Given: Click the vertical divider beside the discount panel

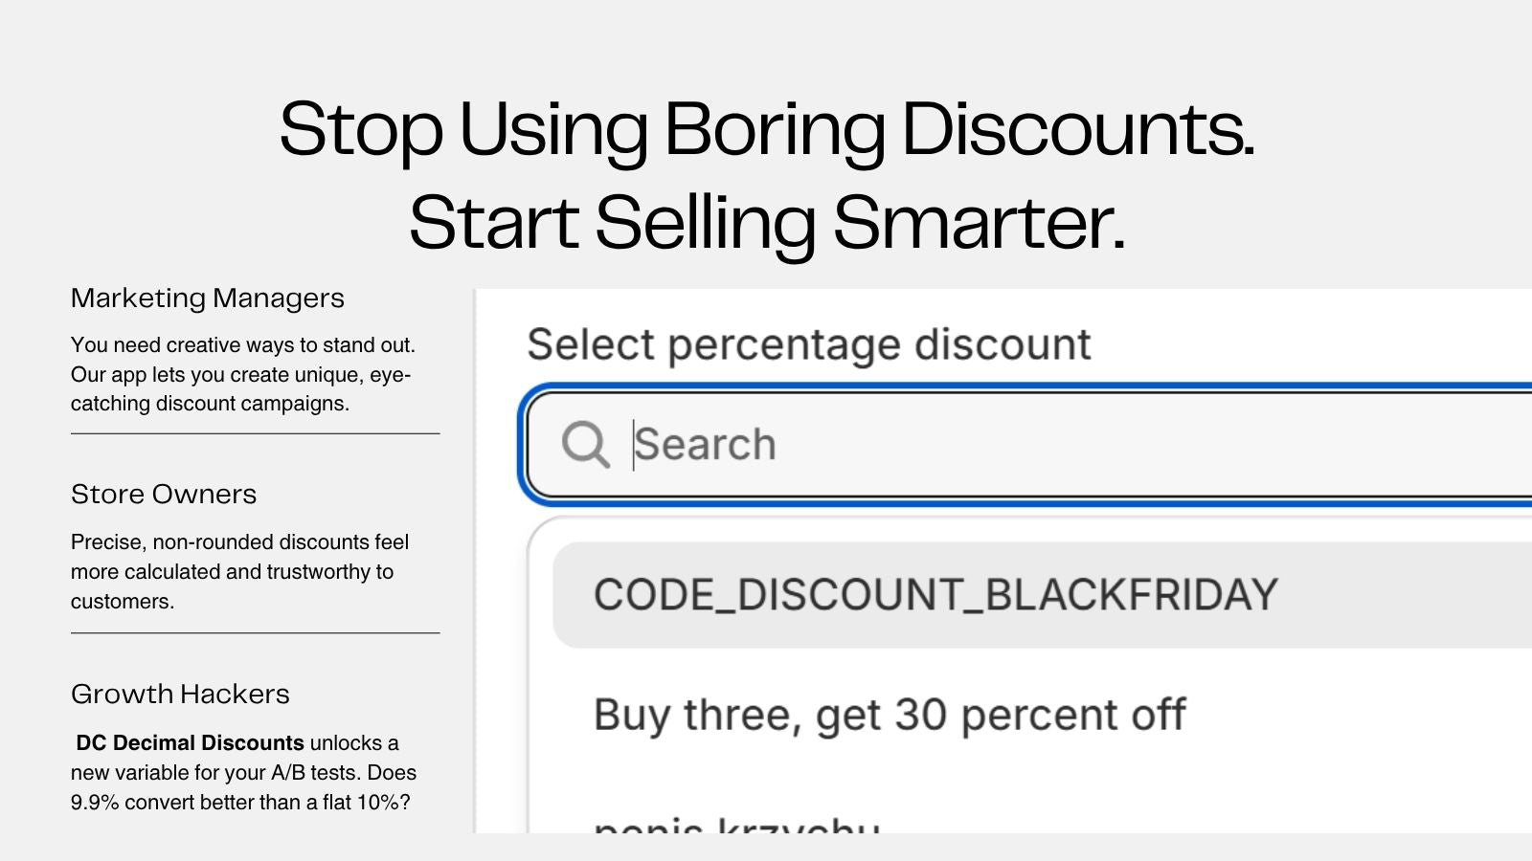Looking at the screenshot, I should click(x=475, y=561).
